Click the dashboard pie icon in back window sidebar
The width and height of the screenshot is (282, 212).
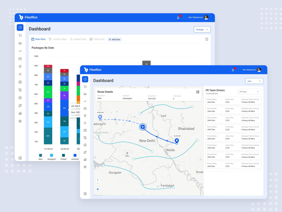click(20, 27)
